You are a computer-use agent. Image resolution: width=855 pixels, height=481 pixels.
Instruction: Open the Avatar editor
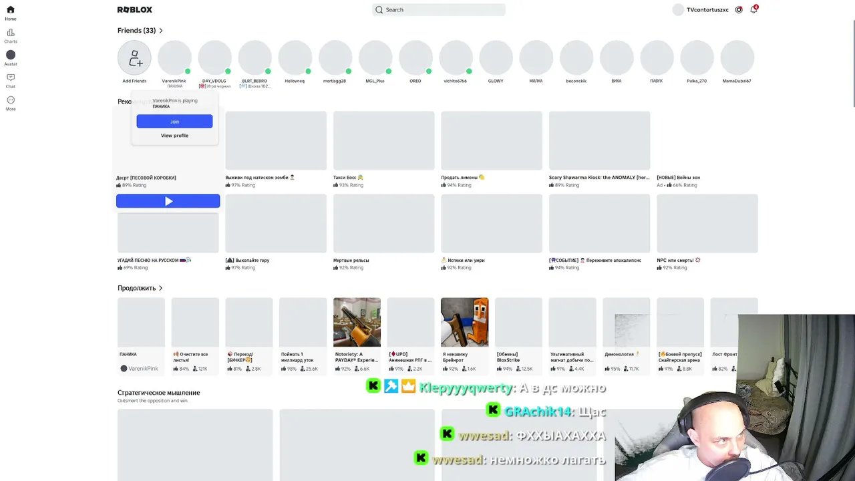click(11, 58)
